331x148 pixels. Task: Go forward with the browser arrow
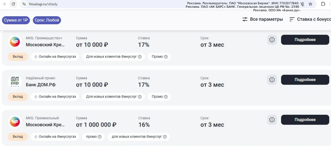(4, 4)
